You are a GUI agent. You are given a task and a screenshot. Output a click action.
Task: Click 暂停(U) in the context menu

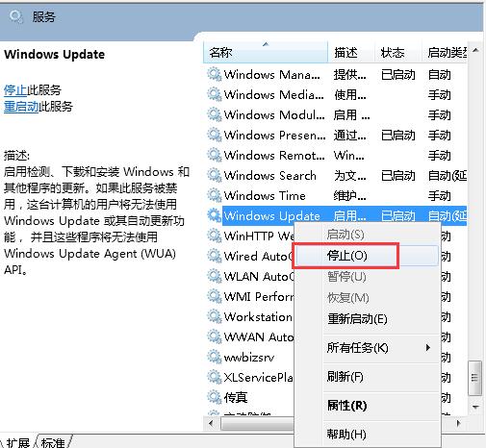(367, 277)
